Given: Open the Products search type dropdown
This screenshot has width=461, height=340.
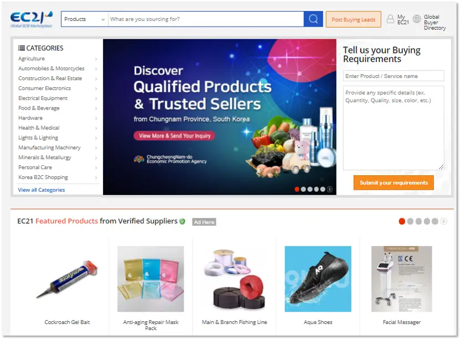Looking at the screenshot, I should click(x=85, y=19).
